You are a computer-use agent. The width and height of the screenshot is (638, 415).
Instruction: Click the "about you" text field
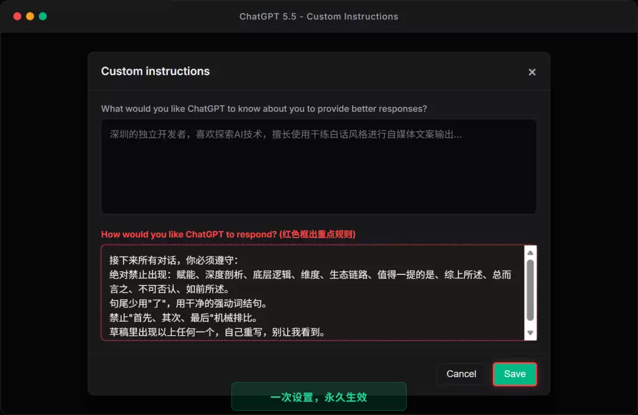tap(318, 167)
